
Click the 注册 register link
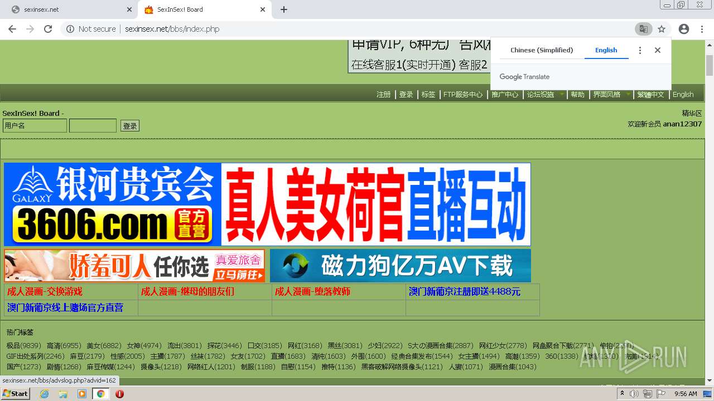384,95
